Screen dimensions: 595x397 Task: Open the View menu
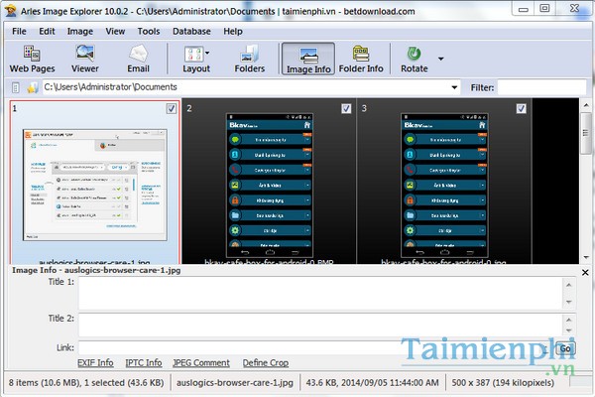(x=115, y=32)
